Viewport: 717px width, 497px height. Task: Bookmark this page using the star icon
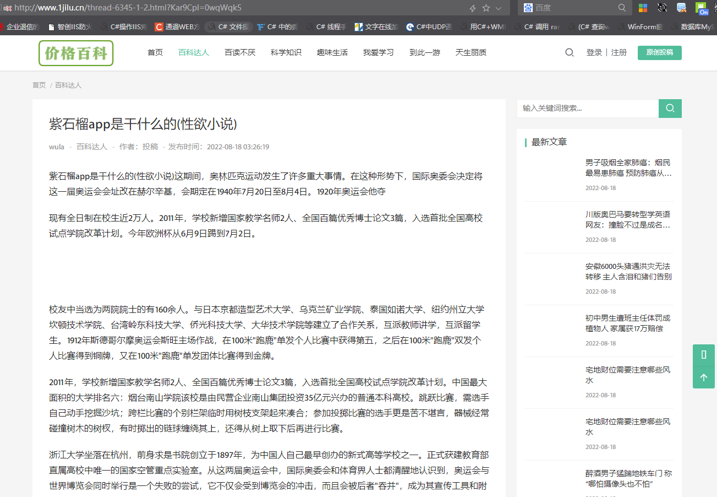point(485,8)
